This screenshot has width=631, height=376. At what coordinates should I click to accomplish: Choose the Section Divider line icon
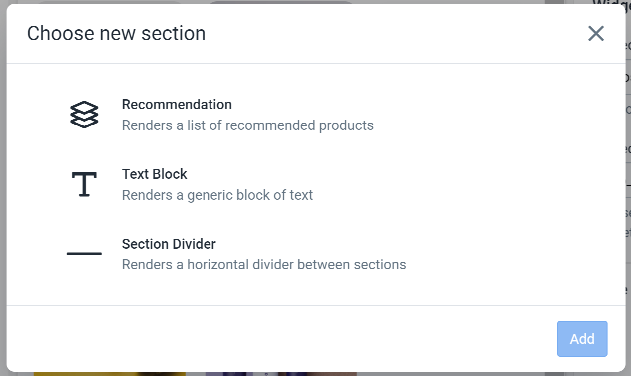(84, 254)
